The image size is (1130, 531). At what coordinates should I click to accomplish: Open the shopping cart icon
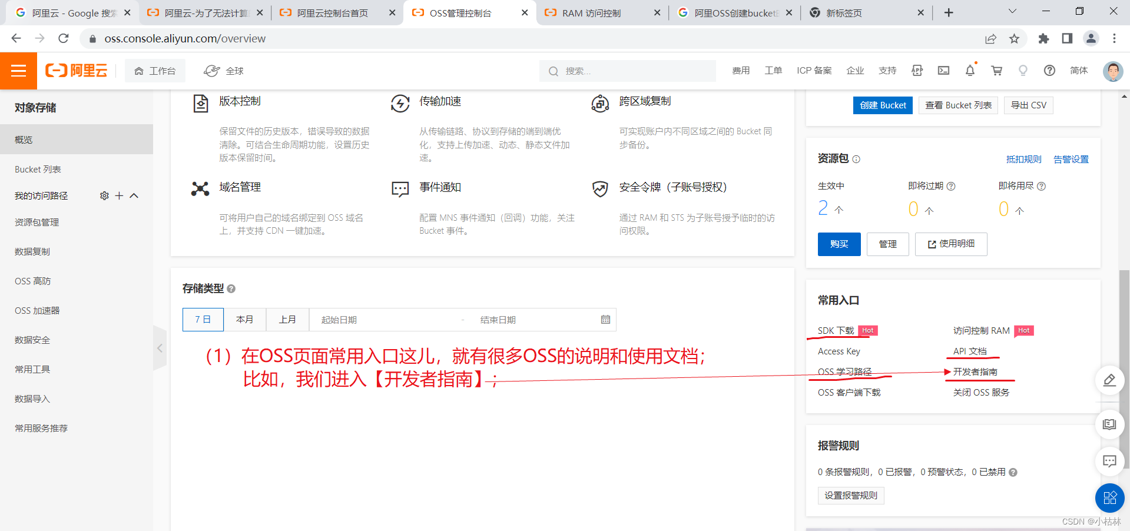996,71
